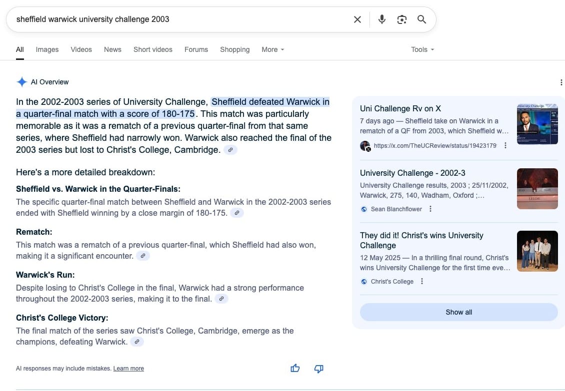Open the Christ's team photo thumbnail

coord(537,251)
